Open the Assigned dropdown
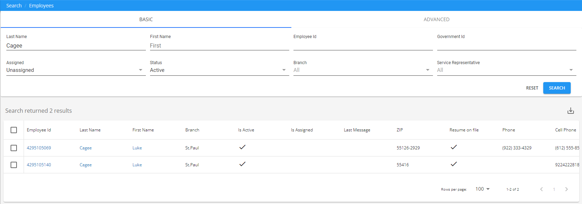The height and width of the screenshot is (204, 582). [76, 70]
